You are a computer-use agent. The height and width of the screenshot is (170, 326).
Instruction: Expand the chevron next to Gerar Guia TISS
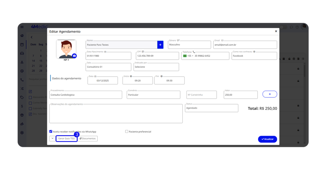tap(52, 139)
